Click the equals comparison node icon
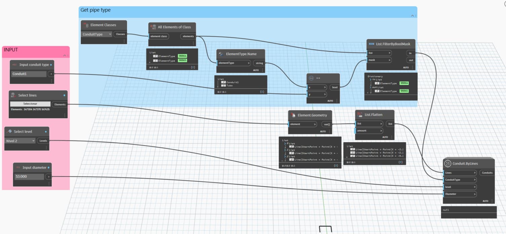The width and height of the screenshot is (506, 234). (x=311, y=77)
